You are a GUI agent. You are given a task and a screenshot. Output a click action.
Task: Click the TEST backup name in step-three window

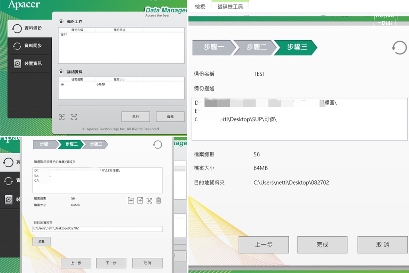(x=259, y=74)
